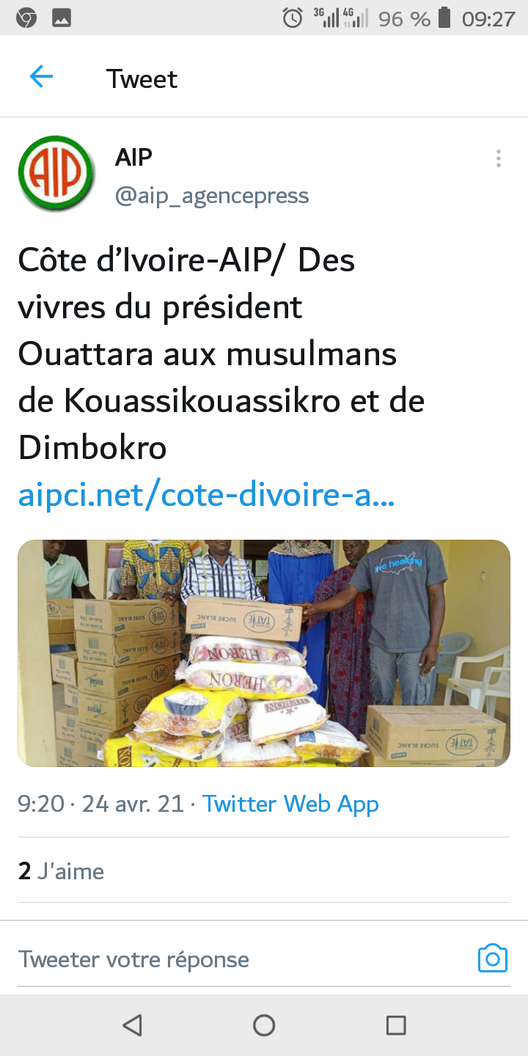Open the @aip_agencepress handle
528x1056 pixels.
click(212, 196)
